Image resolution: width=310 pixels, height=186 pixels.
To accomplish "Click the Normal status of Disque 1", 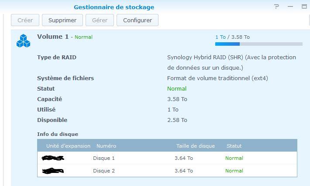I will (x=234, y=158).
